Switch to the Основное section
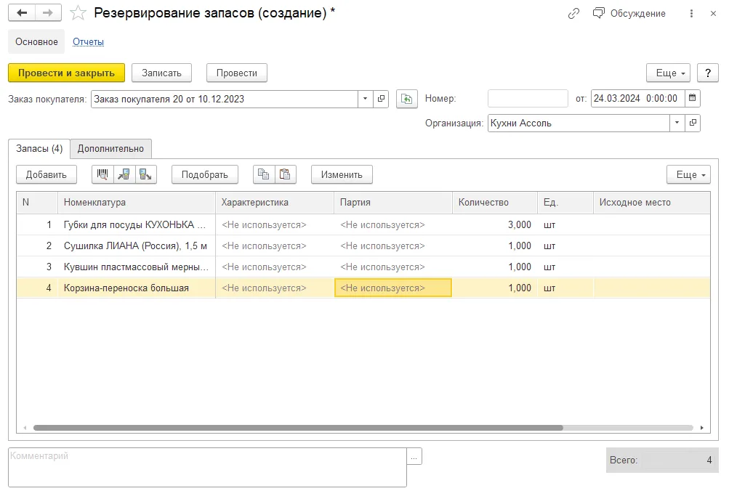The height and width of the screenshot is (491, 729). coord(36,42)
